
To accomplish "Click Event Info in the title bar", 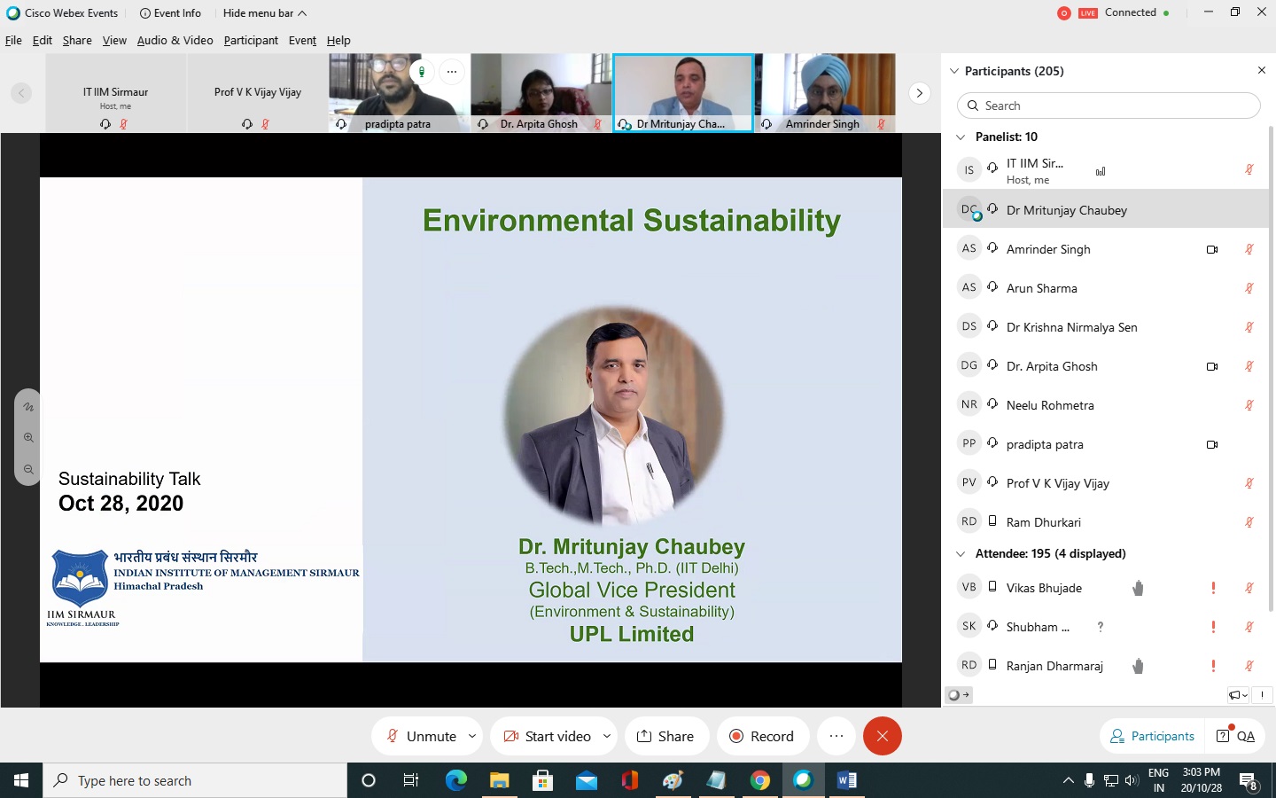I will pos(170,13).
